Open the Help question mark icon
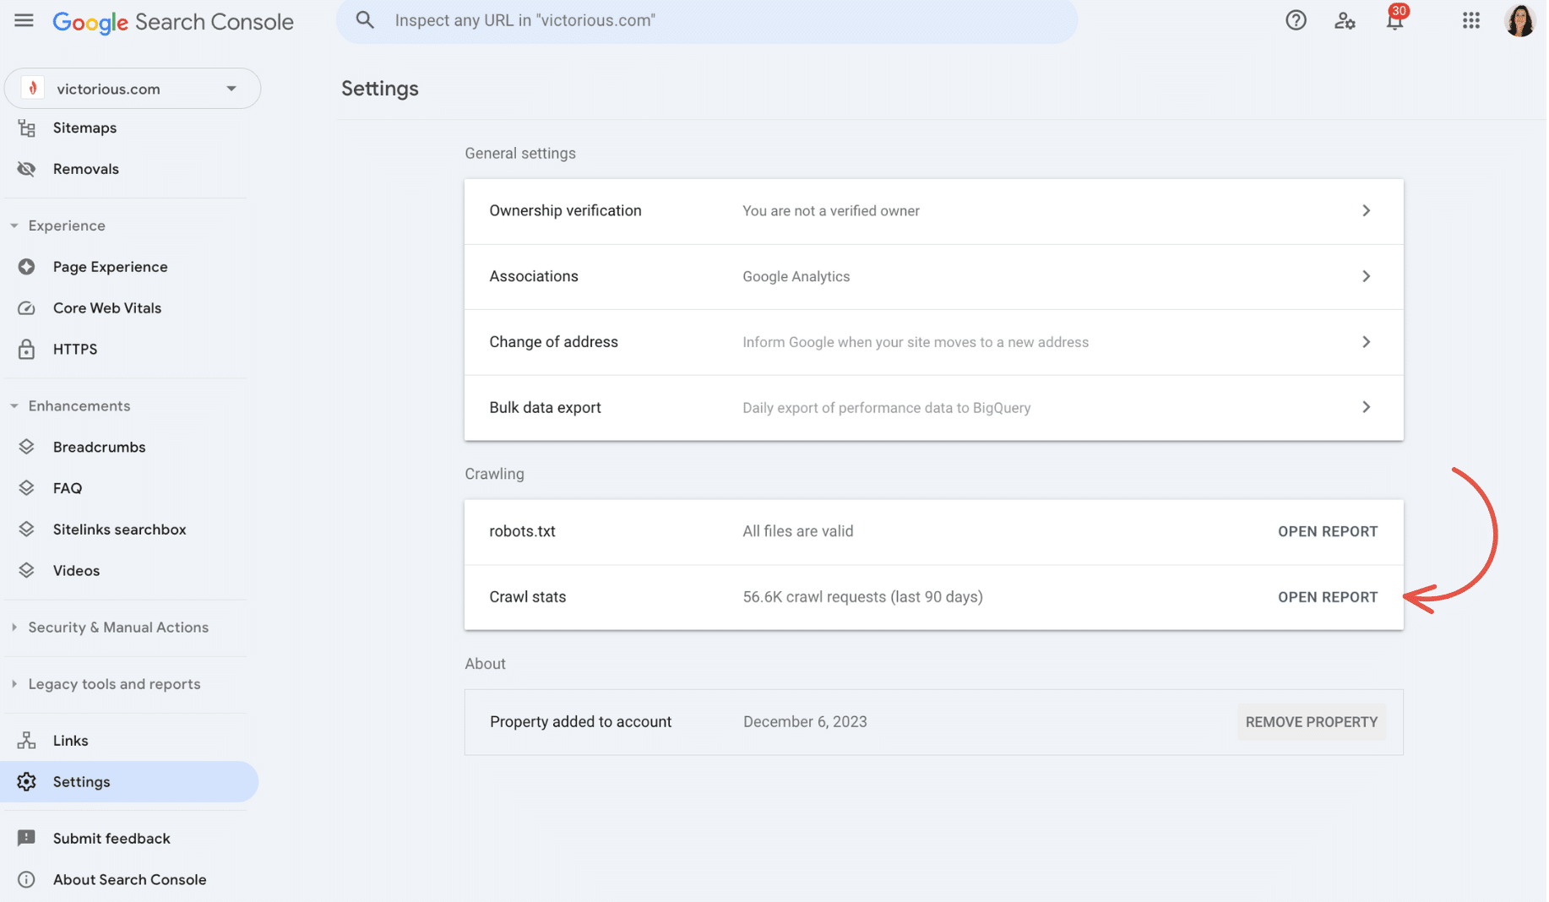 point(1296,20)
